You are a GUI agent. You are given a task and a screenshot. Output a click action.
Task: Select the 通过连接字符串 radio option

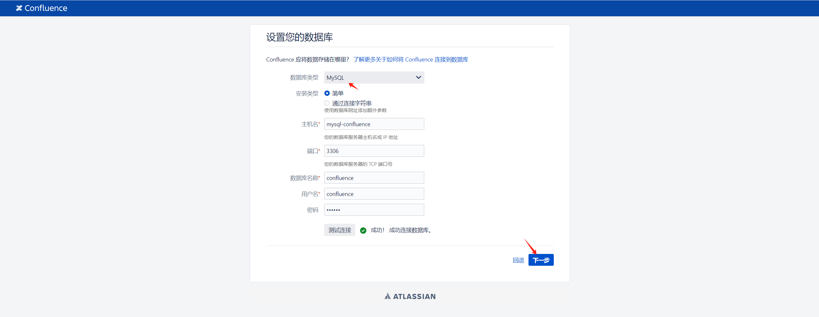click(x=327, y=103)
